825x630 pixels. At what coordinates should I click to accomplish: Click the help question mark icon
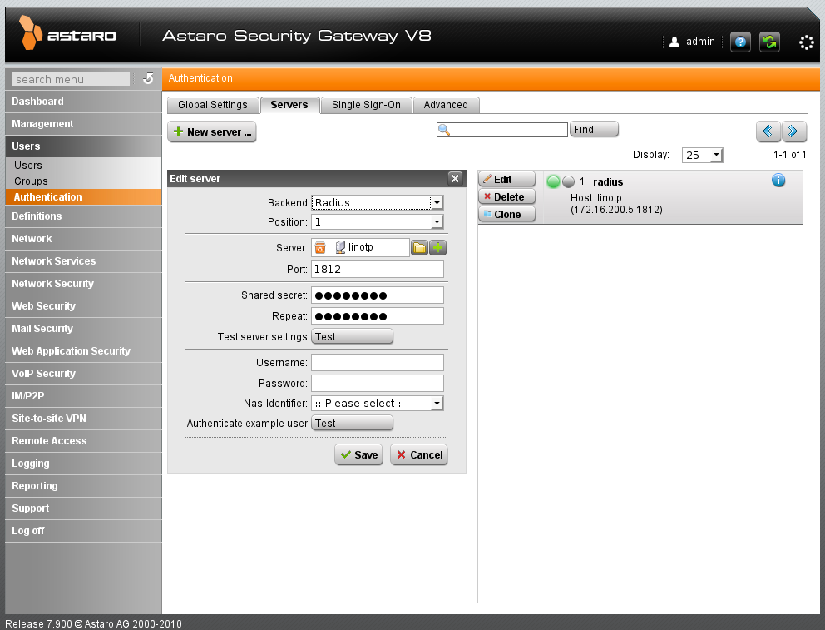point(740,42)
